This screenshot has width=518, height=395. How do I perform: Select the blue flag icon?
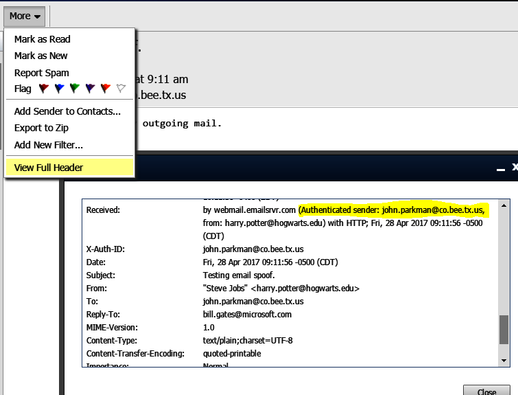coord(60,89)
